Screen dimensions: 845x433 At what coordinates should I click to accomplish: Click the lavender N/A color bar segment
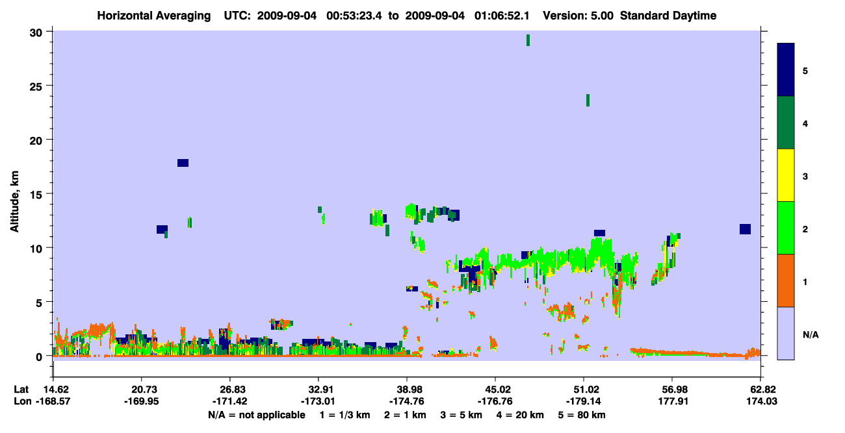[786, 333]
